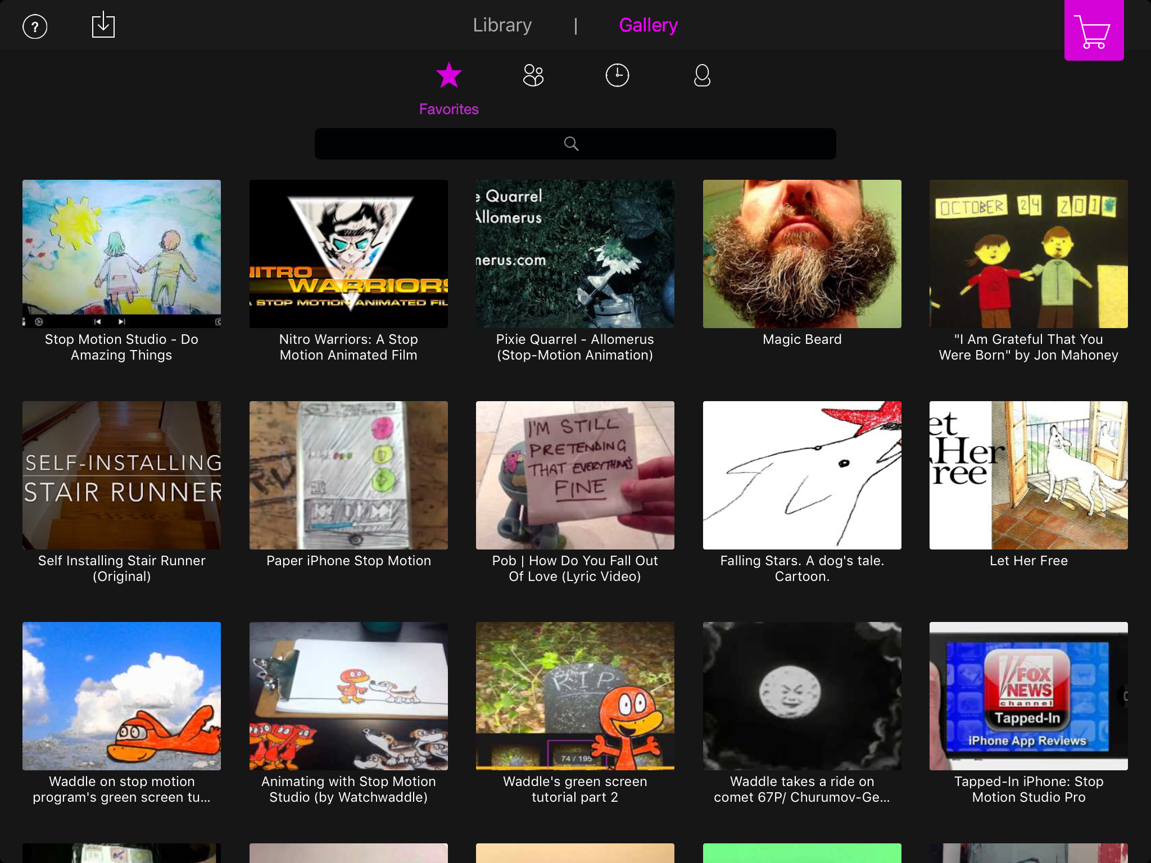Viewport: 1151px width, 863px height.
Task: Play Waddle's green screen tutorial part 2
Action: point(575,696)
